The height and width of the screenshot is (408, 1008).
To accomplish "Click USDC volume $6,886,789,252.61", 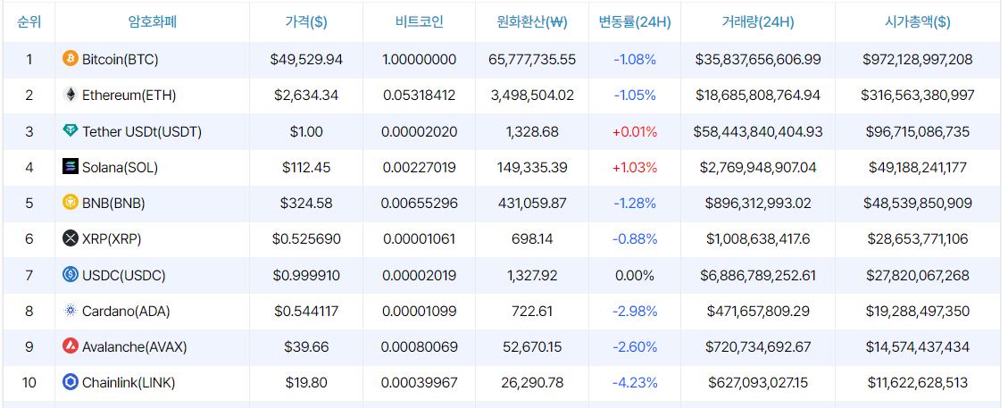I will tap(758, 276).
